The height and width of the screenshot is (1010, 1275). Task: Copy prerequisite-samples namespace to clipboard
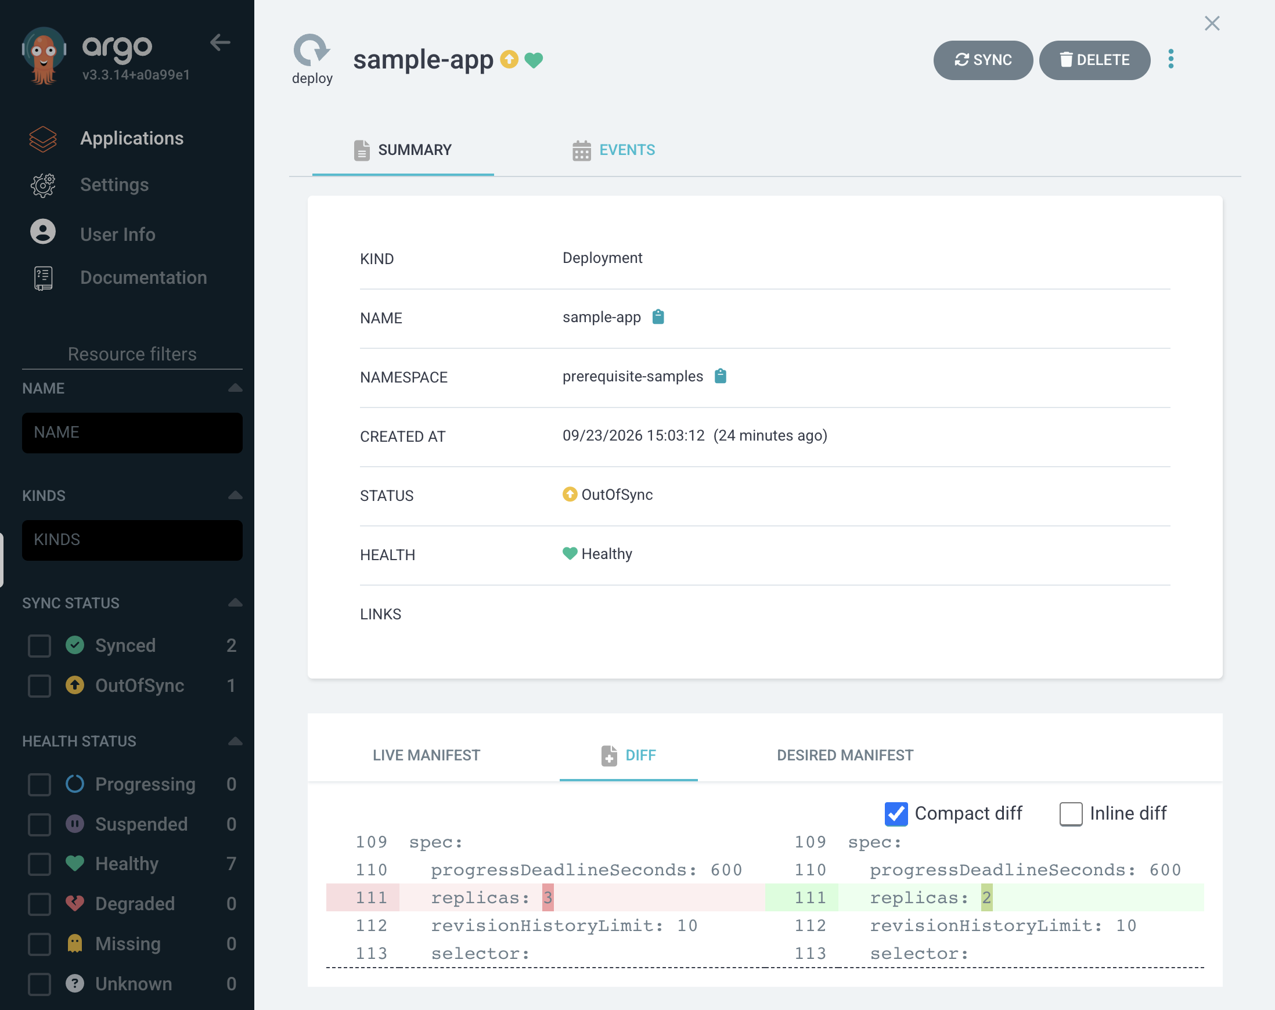(721, 376)
